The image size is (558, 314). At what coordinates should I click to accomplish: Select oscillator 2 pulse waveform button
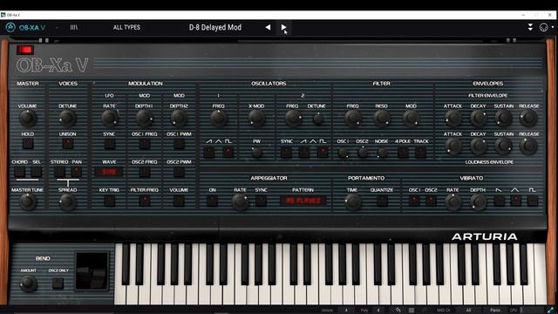click(x=323, y=152)
